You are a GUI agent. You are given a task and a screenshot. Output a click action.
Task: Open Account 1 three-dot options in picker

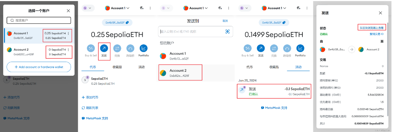click(x=68, y=33)
